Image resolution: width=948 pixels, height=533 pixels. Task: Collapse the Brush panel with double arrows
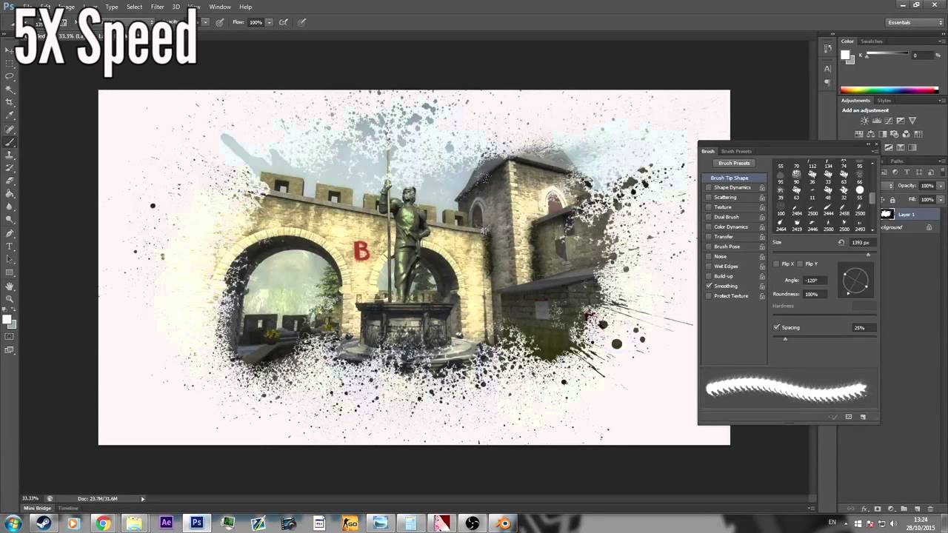[869, 144]
